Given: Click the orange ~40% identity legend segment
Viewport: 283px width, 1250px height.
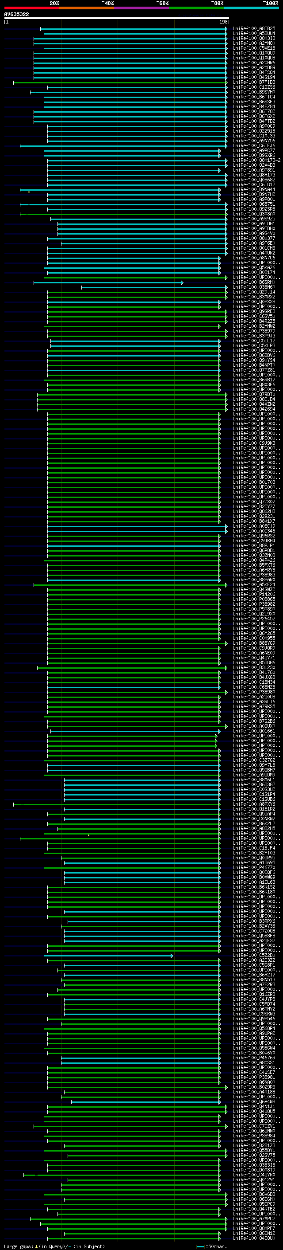Looking at the screenshot, I should (x=87, y=8).
